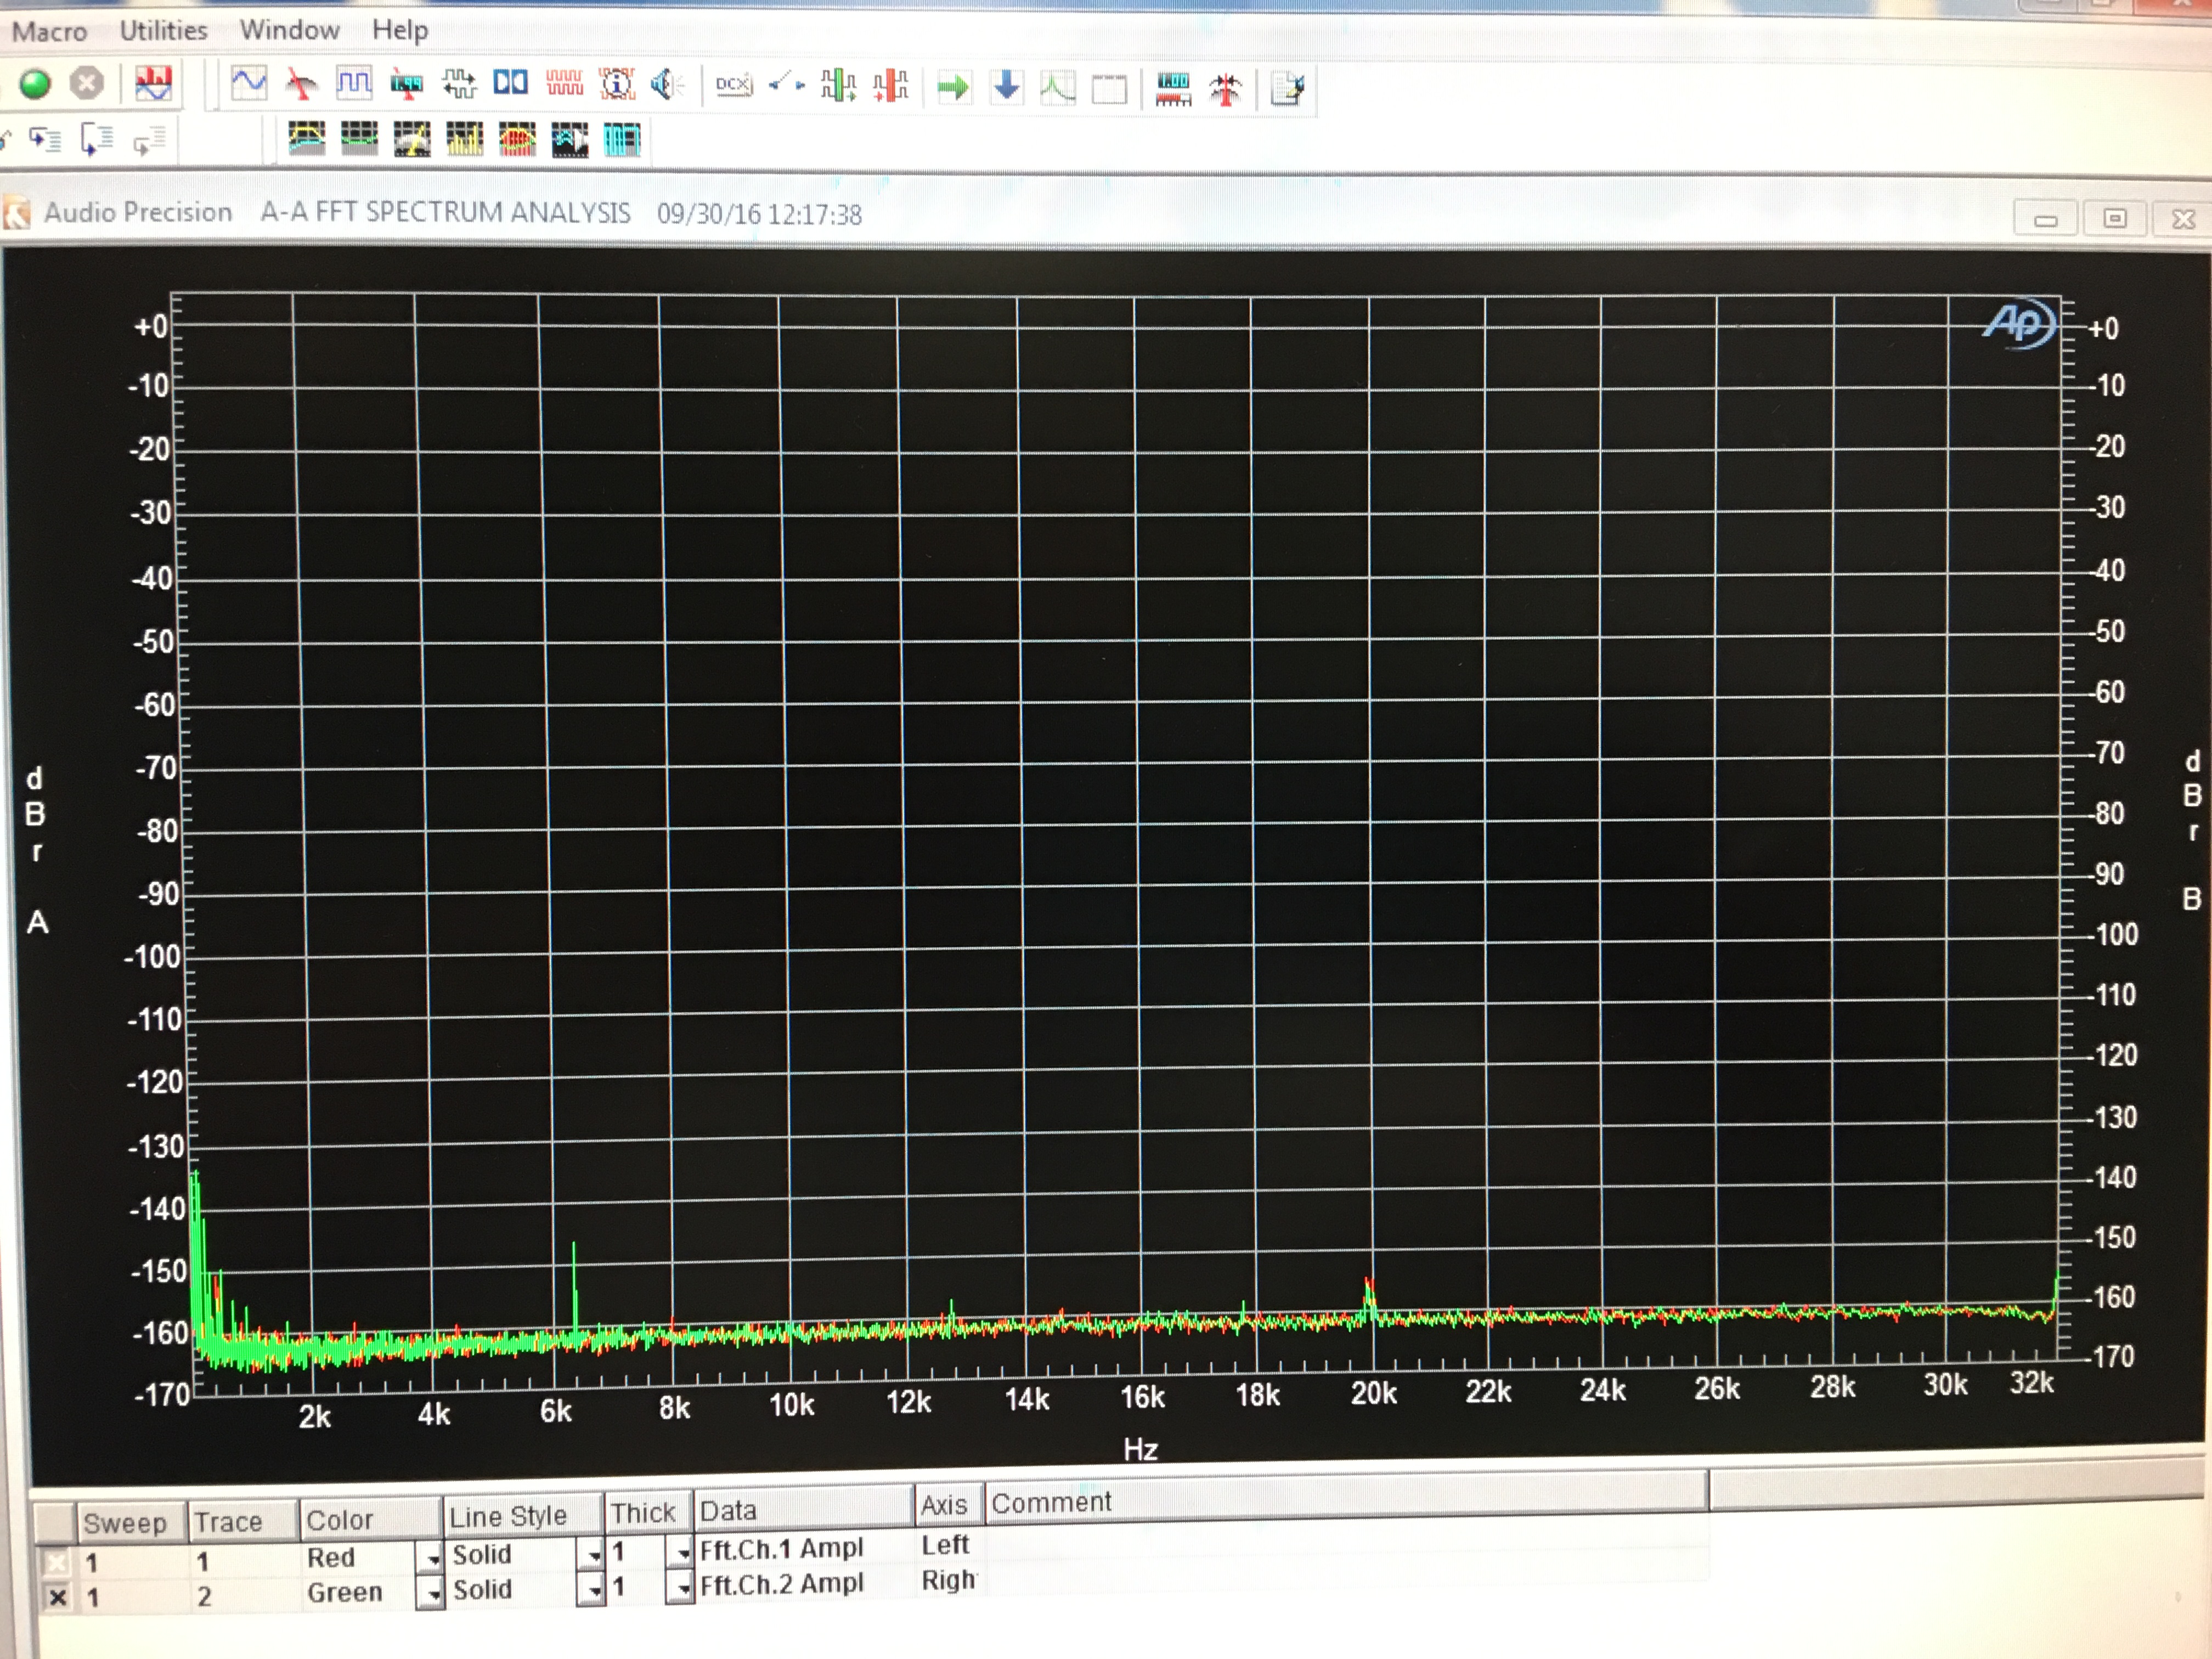
Task: Click the Sweep column header
Action: (125, 1523)
